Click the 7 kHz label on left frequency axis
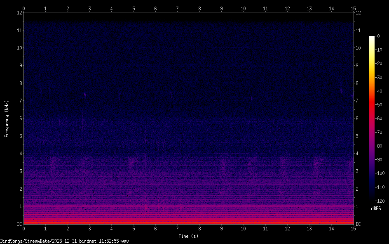 (20, 101)
